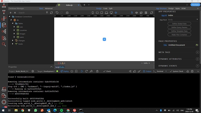
Task: Click the dynamic title lightning icon
Action: point(197,45)
